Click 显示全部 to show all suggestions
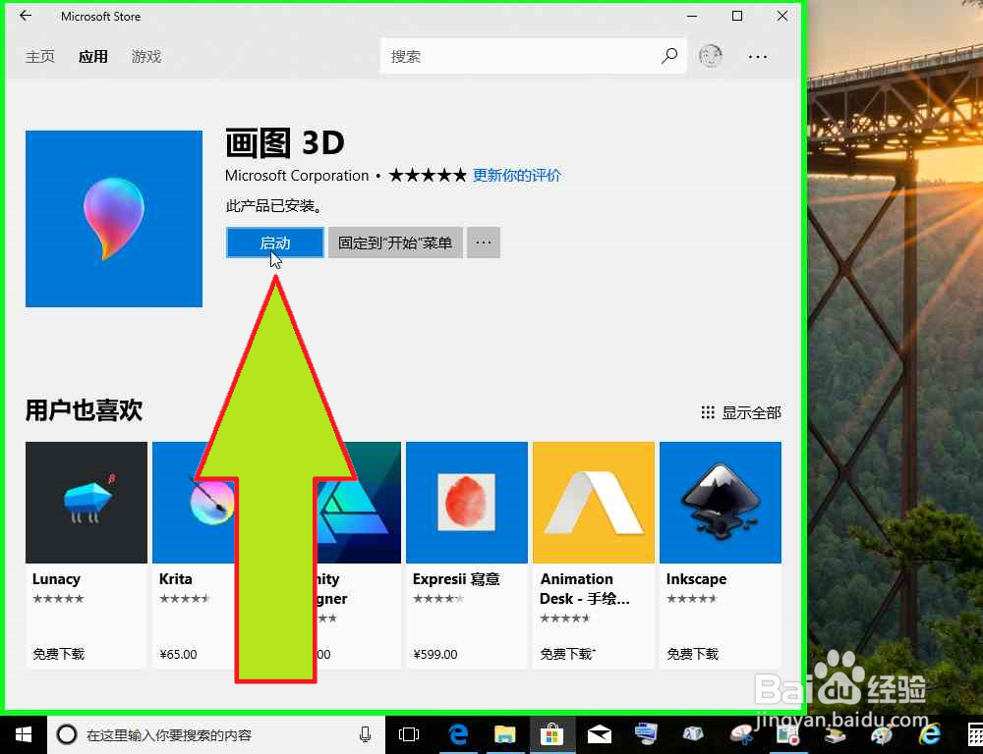 coord(739,412)
